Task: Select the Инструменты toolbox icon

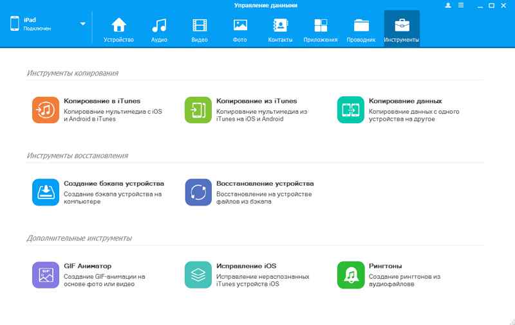Action: click(x=402, y=25)
